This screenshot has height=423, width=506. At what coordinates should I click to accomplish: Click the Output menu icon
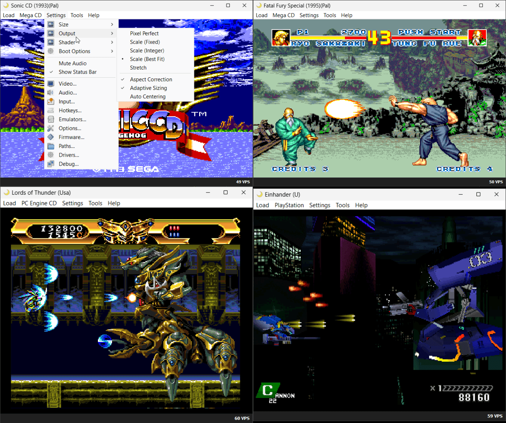(x=51, y=33)
